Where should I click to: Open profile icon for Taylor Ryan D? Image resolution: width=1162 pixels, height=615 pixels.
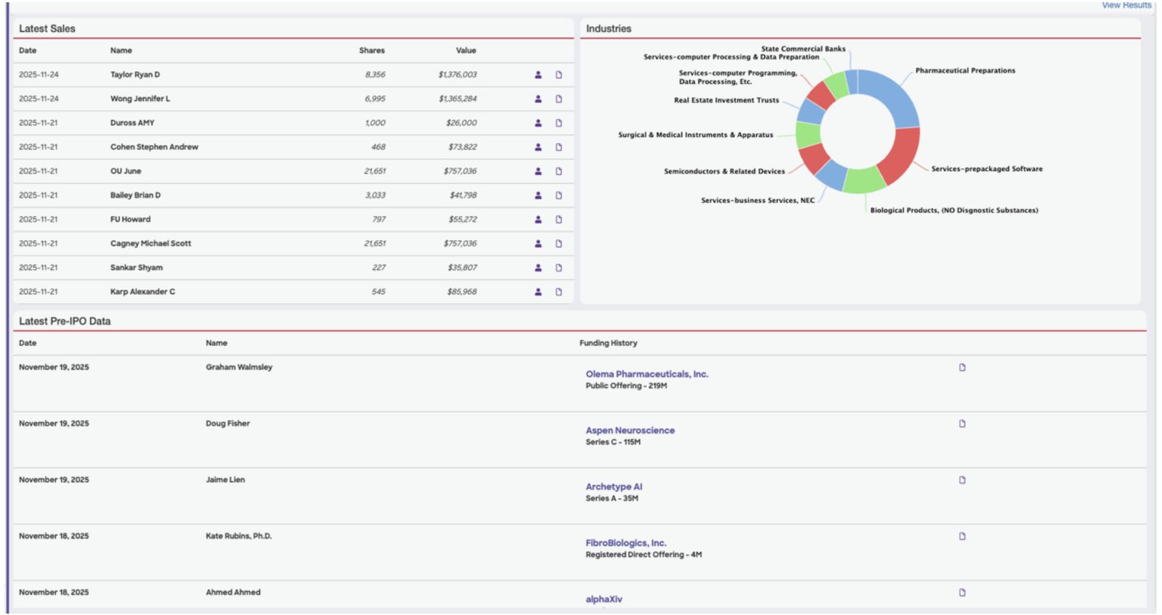pos(538,75)
